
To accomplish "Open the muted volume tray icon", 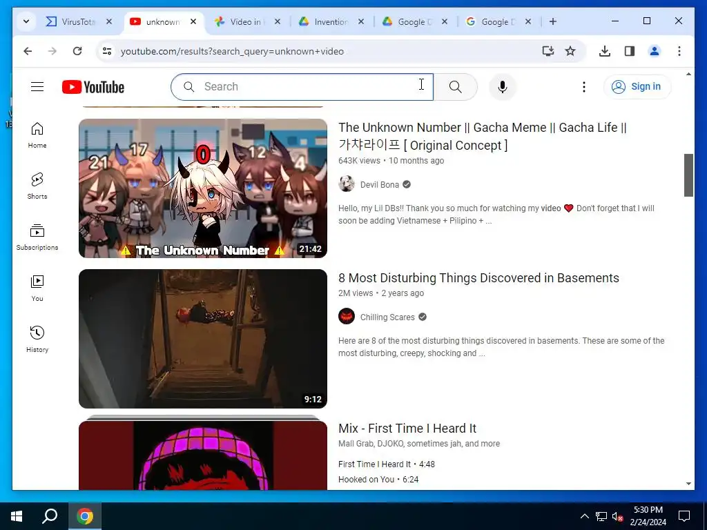I will coord(617,516).
